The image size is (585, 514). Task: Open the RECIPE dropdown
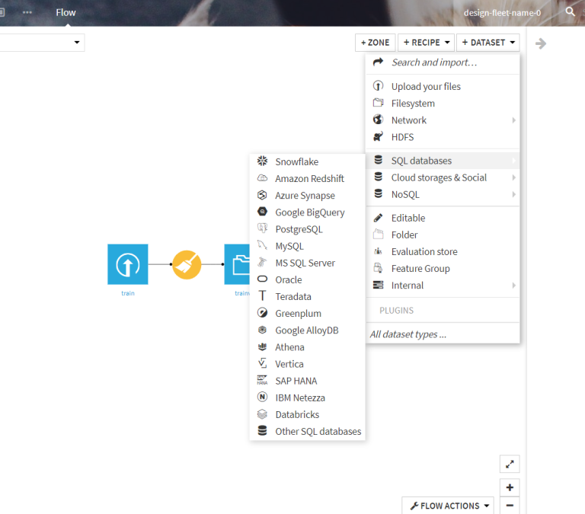point(426,43)
